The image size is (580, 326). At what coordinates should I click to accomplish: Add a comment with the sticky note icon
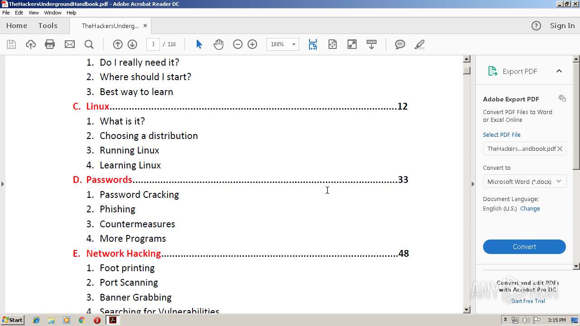click(400, 44)
